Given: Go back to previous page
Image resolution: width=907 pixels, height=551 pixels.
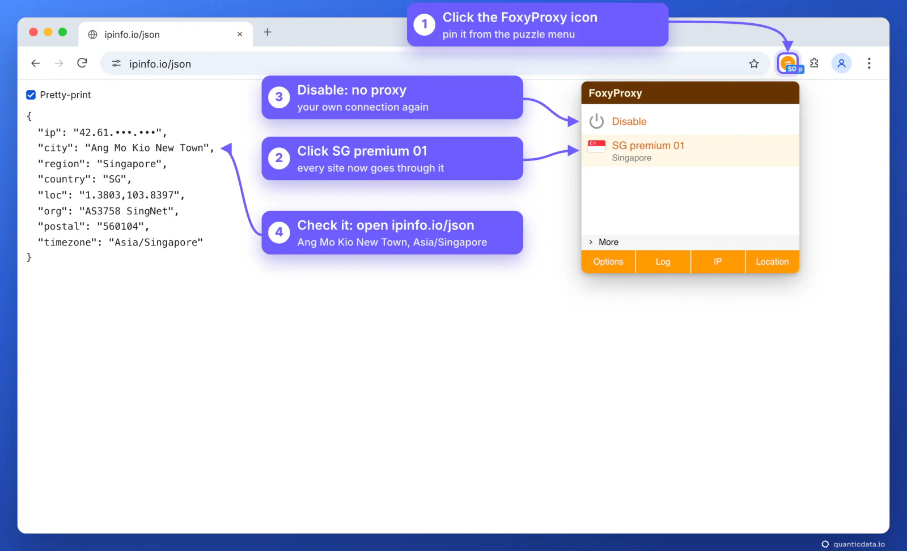Looking at the screenshot, I should tap(36, 63).
